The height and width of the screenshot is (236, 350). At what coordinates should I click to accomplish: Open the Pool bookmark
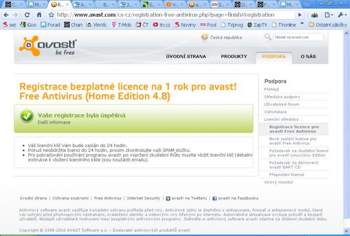[208, 25]
